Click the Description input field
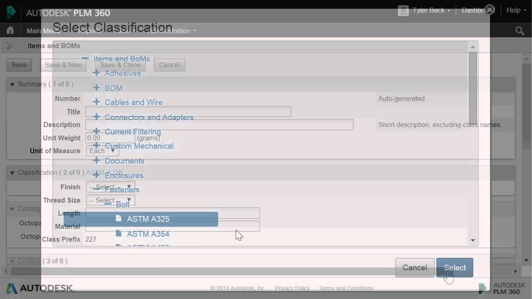This screenshot has height=299, width=532. coord(219,125)
